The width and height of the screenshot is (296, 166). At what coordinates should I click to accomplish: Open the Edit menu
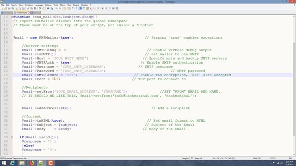point(7,5)
